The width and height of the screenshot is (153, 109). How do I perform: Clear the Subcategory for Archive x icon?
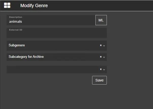pyautogui.click(x=101, y=57)
